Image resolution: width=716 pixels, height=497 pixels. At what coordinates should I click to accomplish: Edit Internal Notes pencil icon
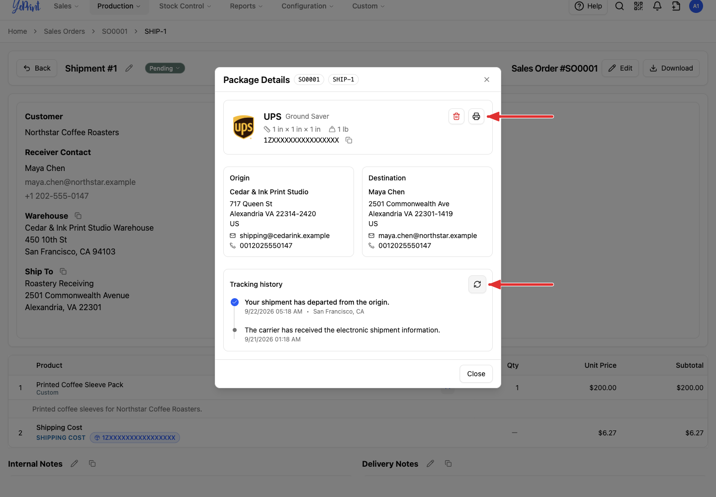point(75,463)
